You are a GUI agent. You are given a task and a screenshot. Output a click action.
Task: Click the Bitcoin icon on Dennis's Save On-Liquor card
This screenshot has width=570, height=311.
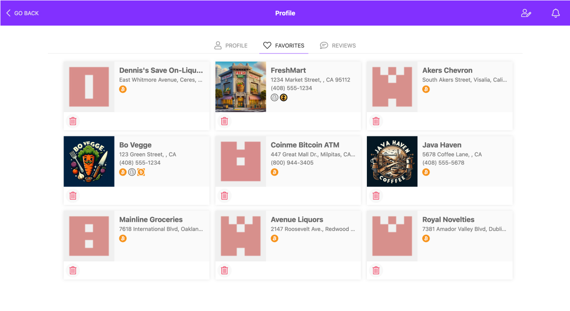(x=123, y=89)
